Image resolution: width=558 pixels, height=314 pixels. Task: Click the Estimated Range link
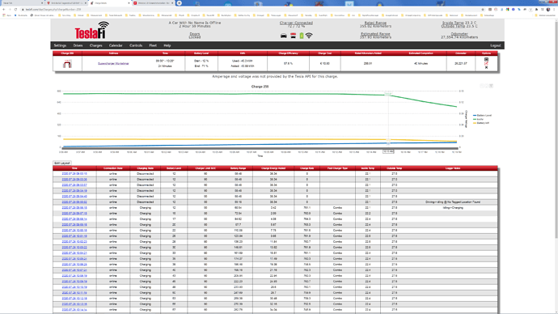[x=375, y=34]
